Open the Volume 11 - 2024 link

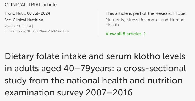[18, 26]
